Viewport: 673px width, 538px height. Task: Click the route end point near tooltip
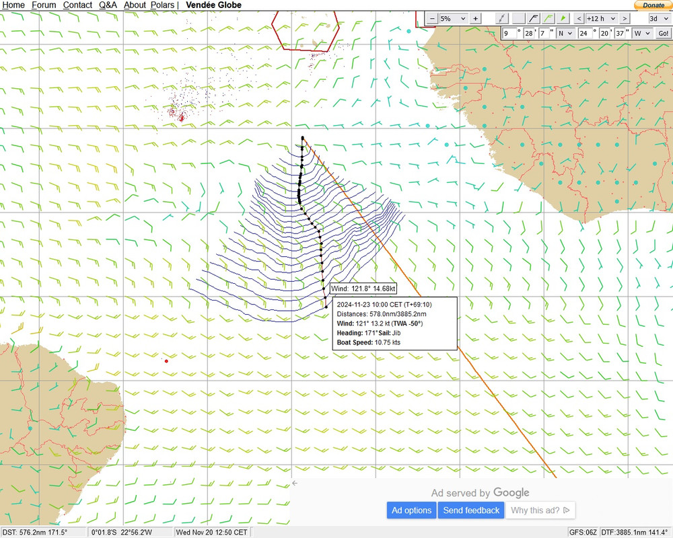click(x=326, y=307)
